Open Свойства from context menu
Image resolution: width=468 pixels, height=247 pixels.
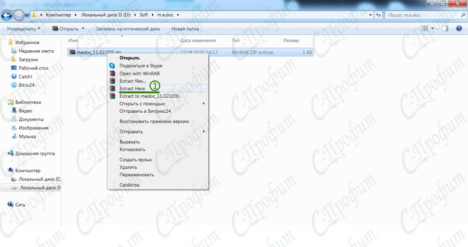pos(129,185)
